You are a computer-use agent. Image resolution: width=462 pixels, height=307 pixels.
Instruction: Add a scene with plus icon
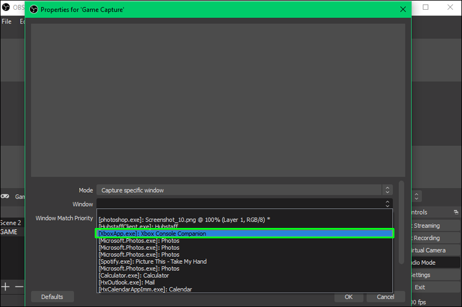click(5, 286)
